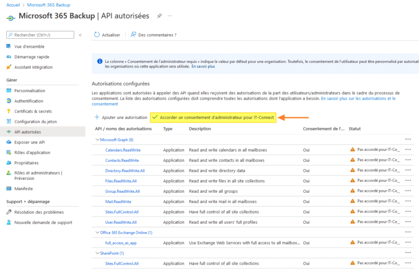Open ellipsis menu for Office 365 Exchange group

click(408, 232)
